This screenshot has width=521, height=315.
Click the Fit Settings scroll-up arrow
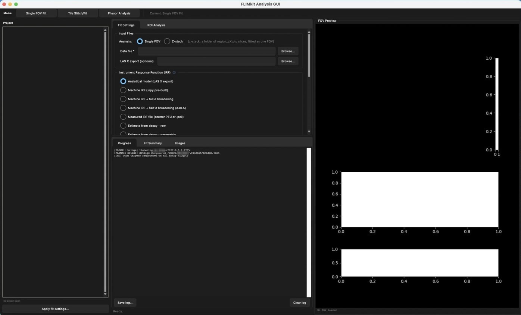pos(309,32)
